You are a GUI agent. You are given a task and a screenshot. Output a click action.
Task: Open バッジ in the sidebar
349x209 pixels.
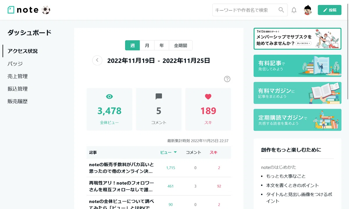click(15, 64)
